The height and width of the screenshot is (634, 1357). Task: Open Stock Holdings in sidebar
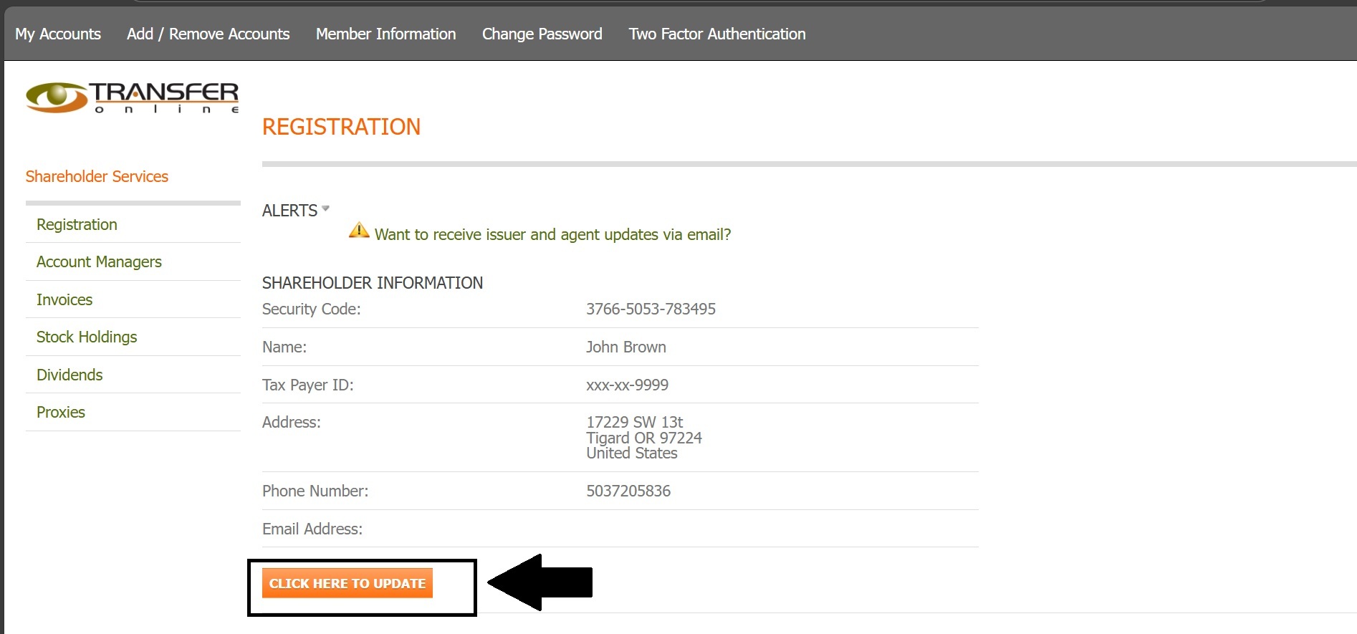click(87, 337)
